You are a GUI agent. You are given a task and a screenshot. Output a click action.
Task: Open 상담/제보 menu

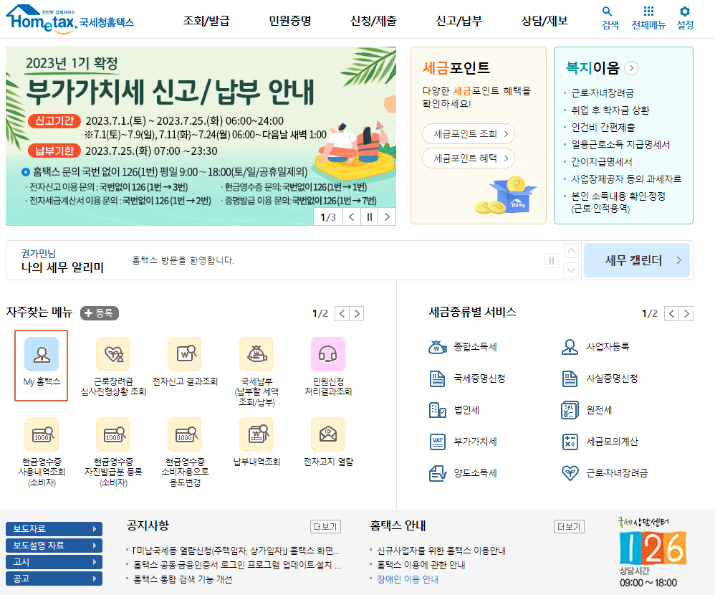coord(544,21)
